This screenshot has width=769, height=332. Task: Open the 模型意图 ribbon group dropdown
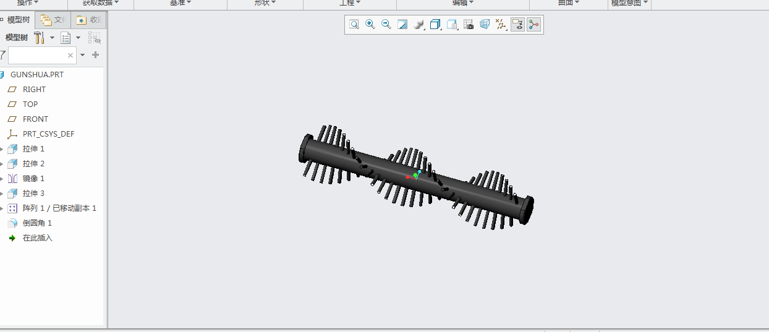coord(630,3)
